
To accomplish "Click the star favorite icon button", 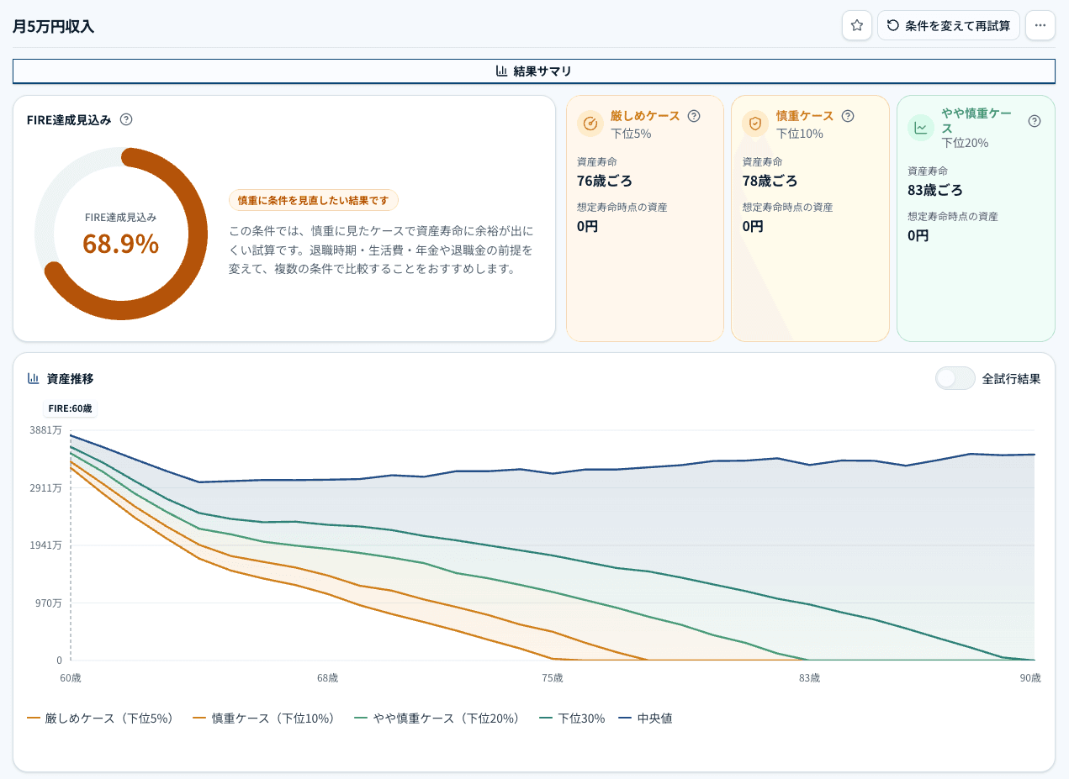I will tap(856, 25).
